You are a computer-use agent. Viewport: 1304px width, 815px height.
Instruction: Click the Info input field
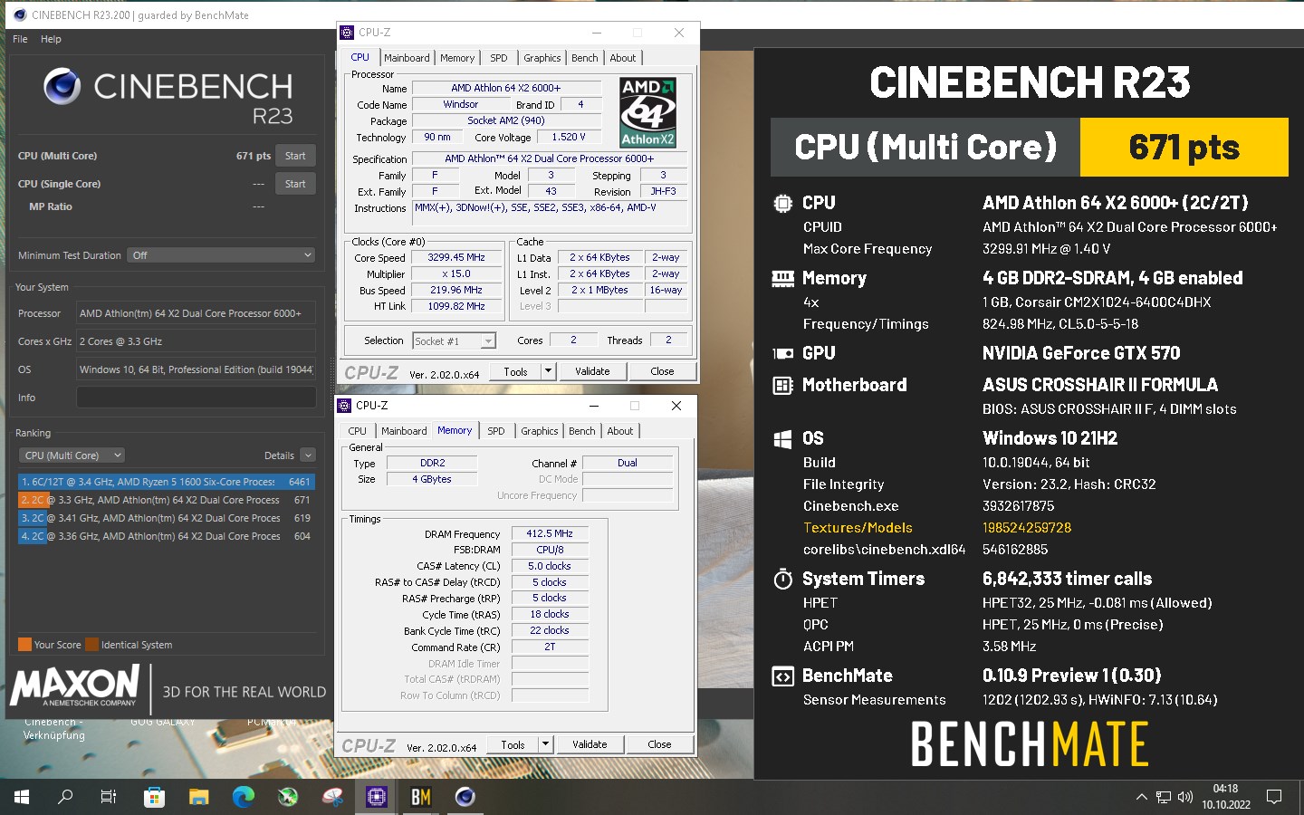196,398
